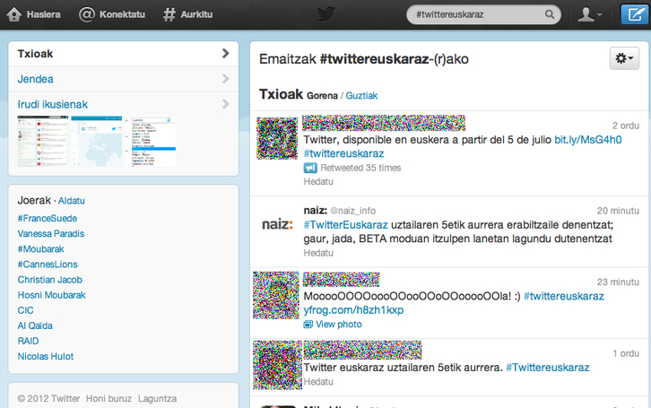Open trend Al Qaïda
The height and width of the screenshot is (408, 651).
(x=35, y=326)
